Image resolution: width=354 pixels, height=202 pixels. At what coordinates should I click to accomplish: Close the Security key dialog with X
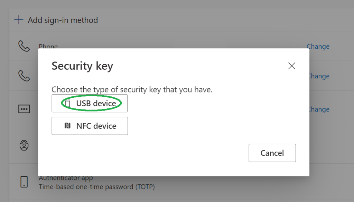(x=292, y=66)
